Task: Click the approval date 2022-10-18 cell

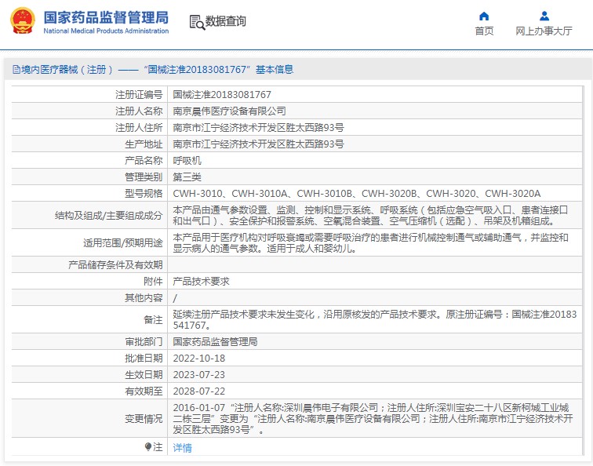Action: tap(374, 358)
